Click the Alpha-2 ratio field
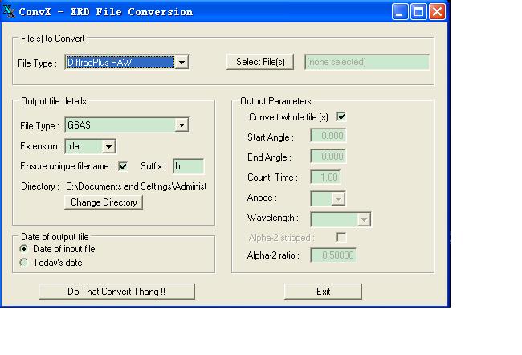The height and width of the screenshot is (355, 522). (333, 255)
